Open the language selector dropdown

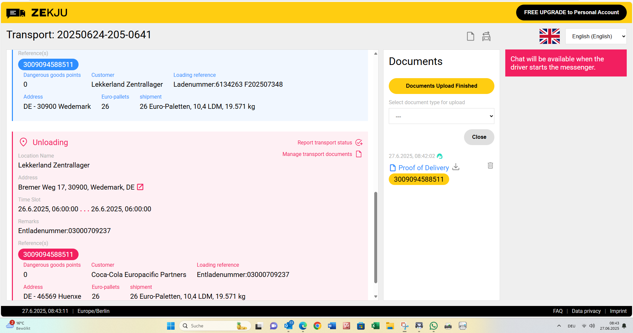(x=596, y=36)
